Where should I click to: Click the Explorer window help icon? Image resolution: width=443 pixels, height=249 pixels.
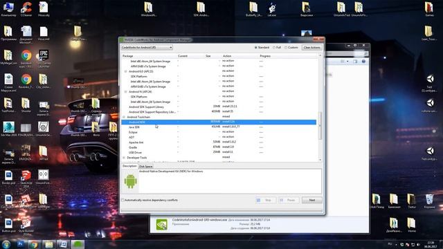(x=363, y=62)
